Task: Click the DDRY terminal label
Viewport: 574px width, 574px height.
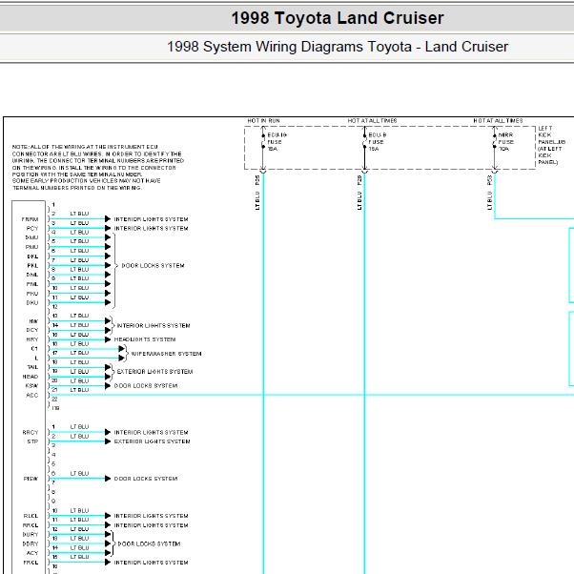Action: pos(30,544)
